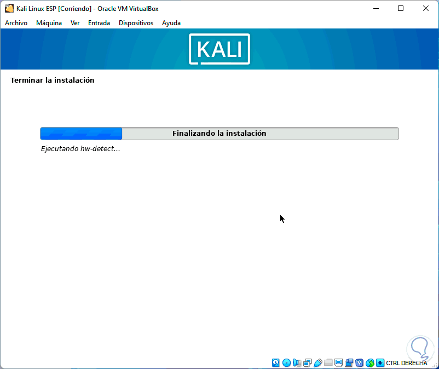Viewport: 439px width, 369px height.
Task: Click the VirtualBox window title icon
Action: pyautogui.click(x=9, y=8)
